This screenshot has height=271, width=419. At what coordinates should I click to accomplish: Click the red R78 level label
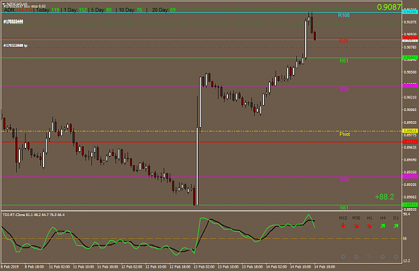344,41
